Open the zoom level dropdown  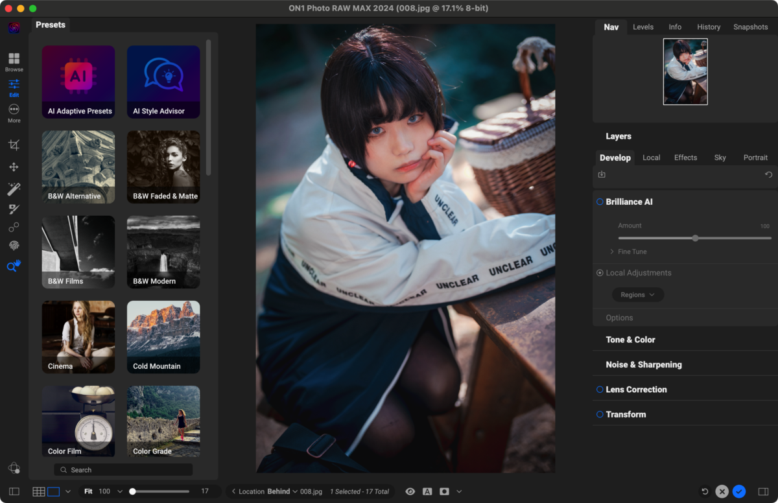click(120, 492)
